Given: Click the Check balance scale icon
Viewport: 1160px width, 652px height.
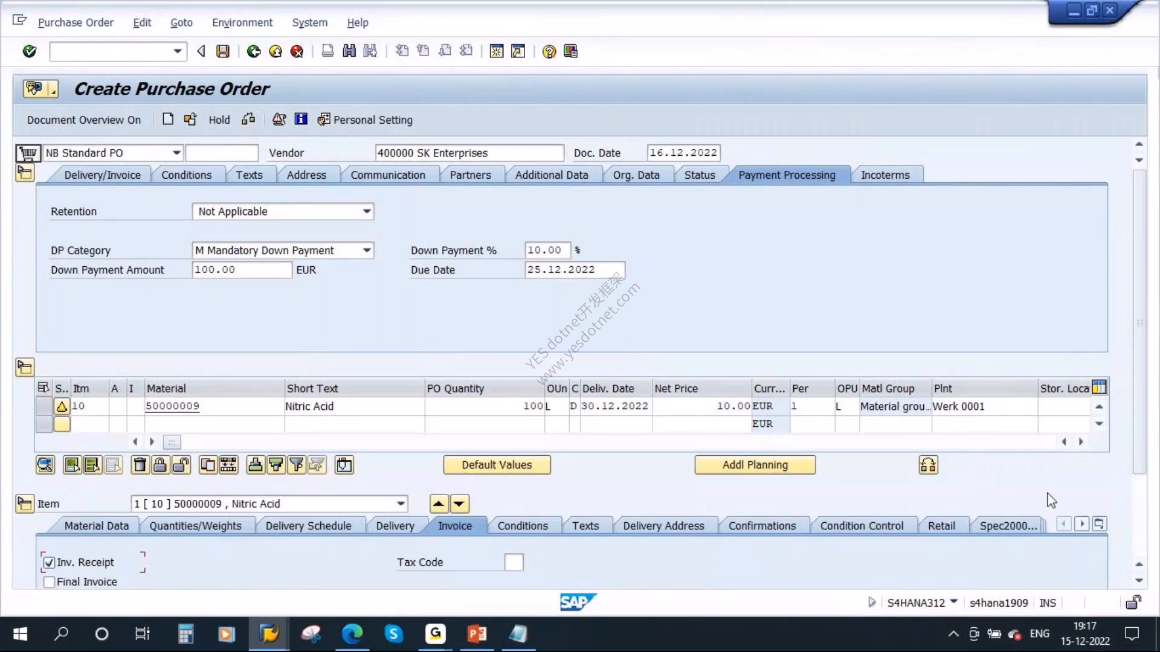Looking at the screenshot, I should (x=279, y=120).
